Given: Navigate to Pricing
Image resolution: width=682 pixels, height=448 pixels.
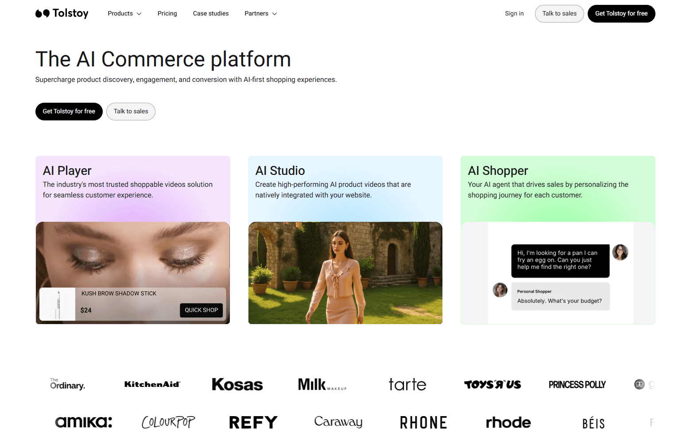Looking at the screenshot, I should pyautogui.click(x=167, y=13).
